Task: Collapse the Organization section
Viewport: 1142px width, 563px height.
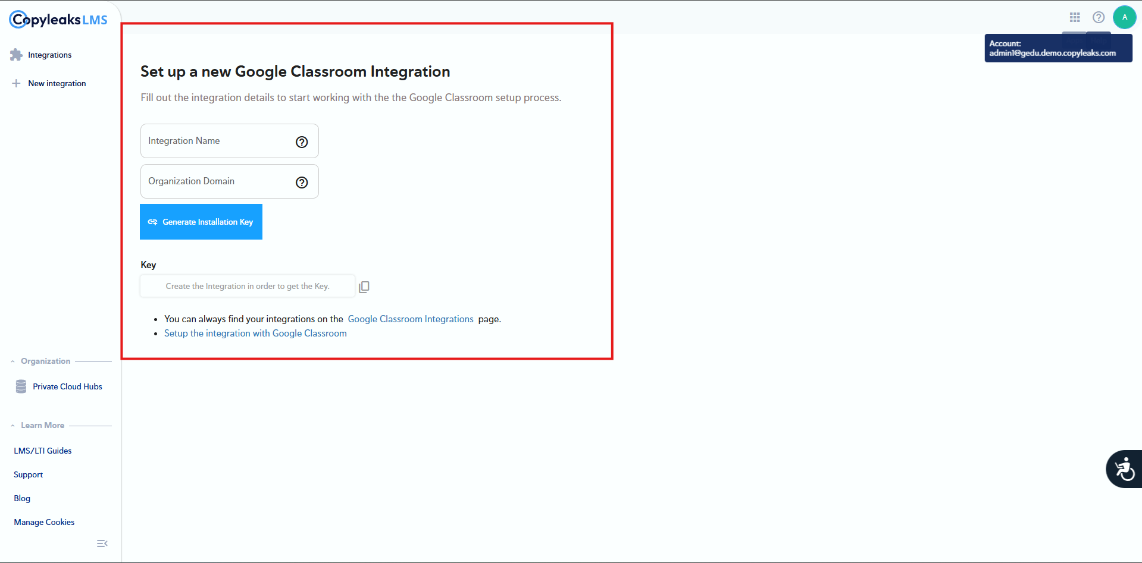Action: [x=12, y=361]
